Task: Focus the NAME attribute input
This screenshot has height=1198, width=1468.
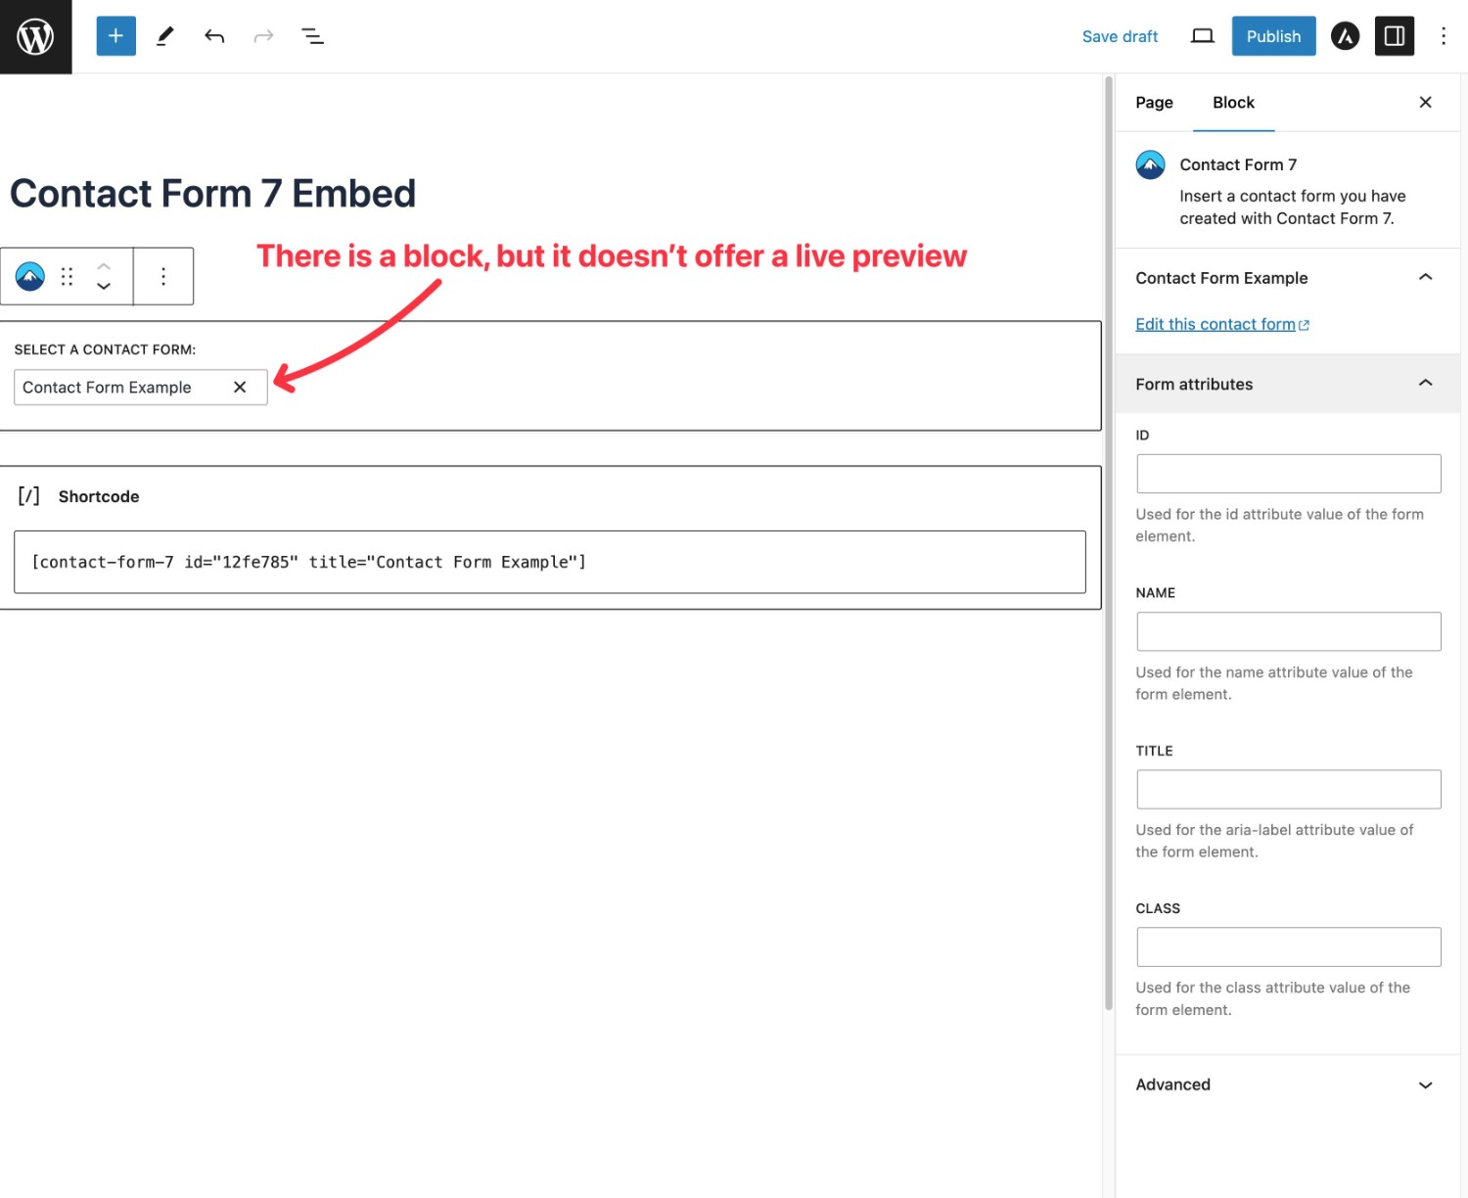Action: 1288,631
